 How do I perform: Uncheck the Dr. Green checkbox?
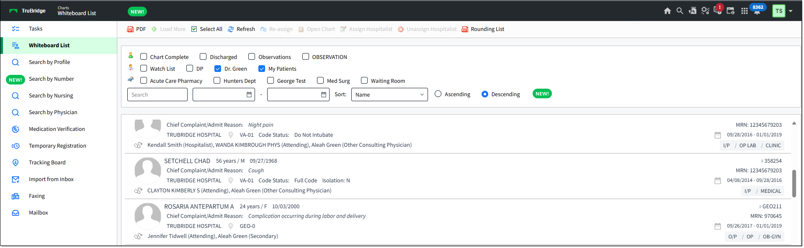coord(218,69)
